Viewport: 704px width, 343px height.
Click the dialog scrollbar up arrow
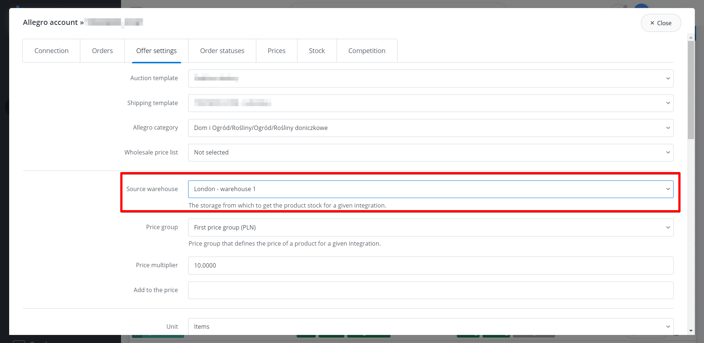click(x=691, y=37)
